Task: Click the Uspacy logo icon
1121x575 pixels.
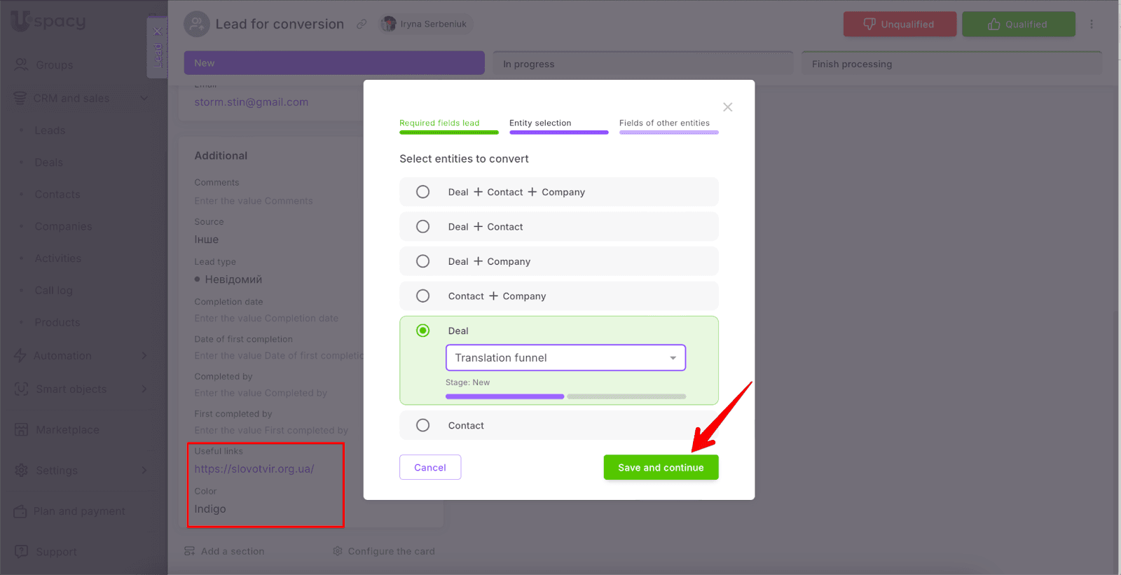Action: coord(21,21)
